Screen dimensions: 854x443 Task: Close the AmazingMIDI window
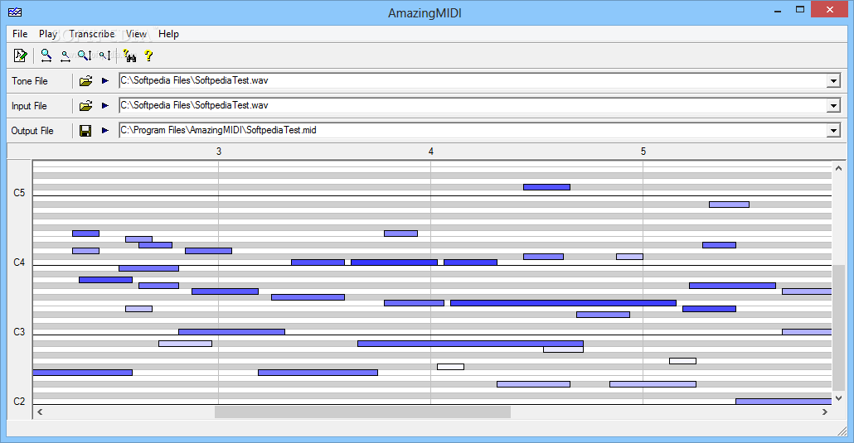click(x=830, y=10)
